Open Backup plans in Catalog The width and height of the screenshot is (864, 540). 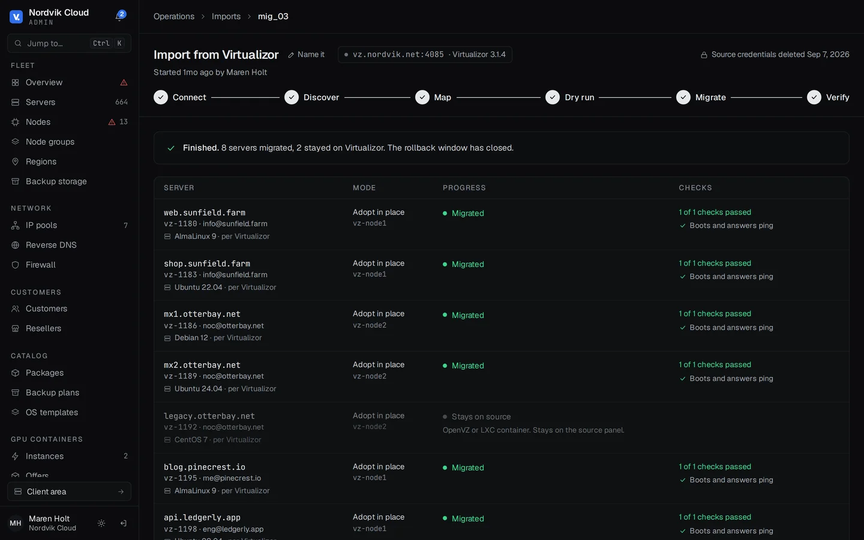pos(70,392)
